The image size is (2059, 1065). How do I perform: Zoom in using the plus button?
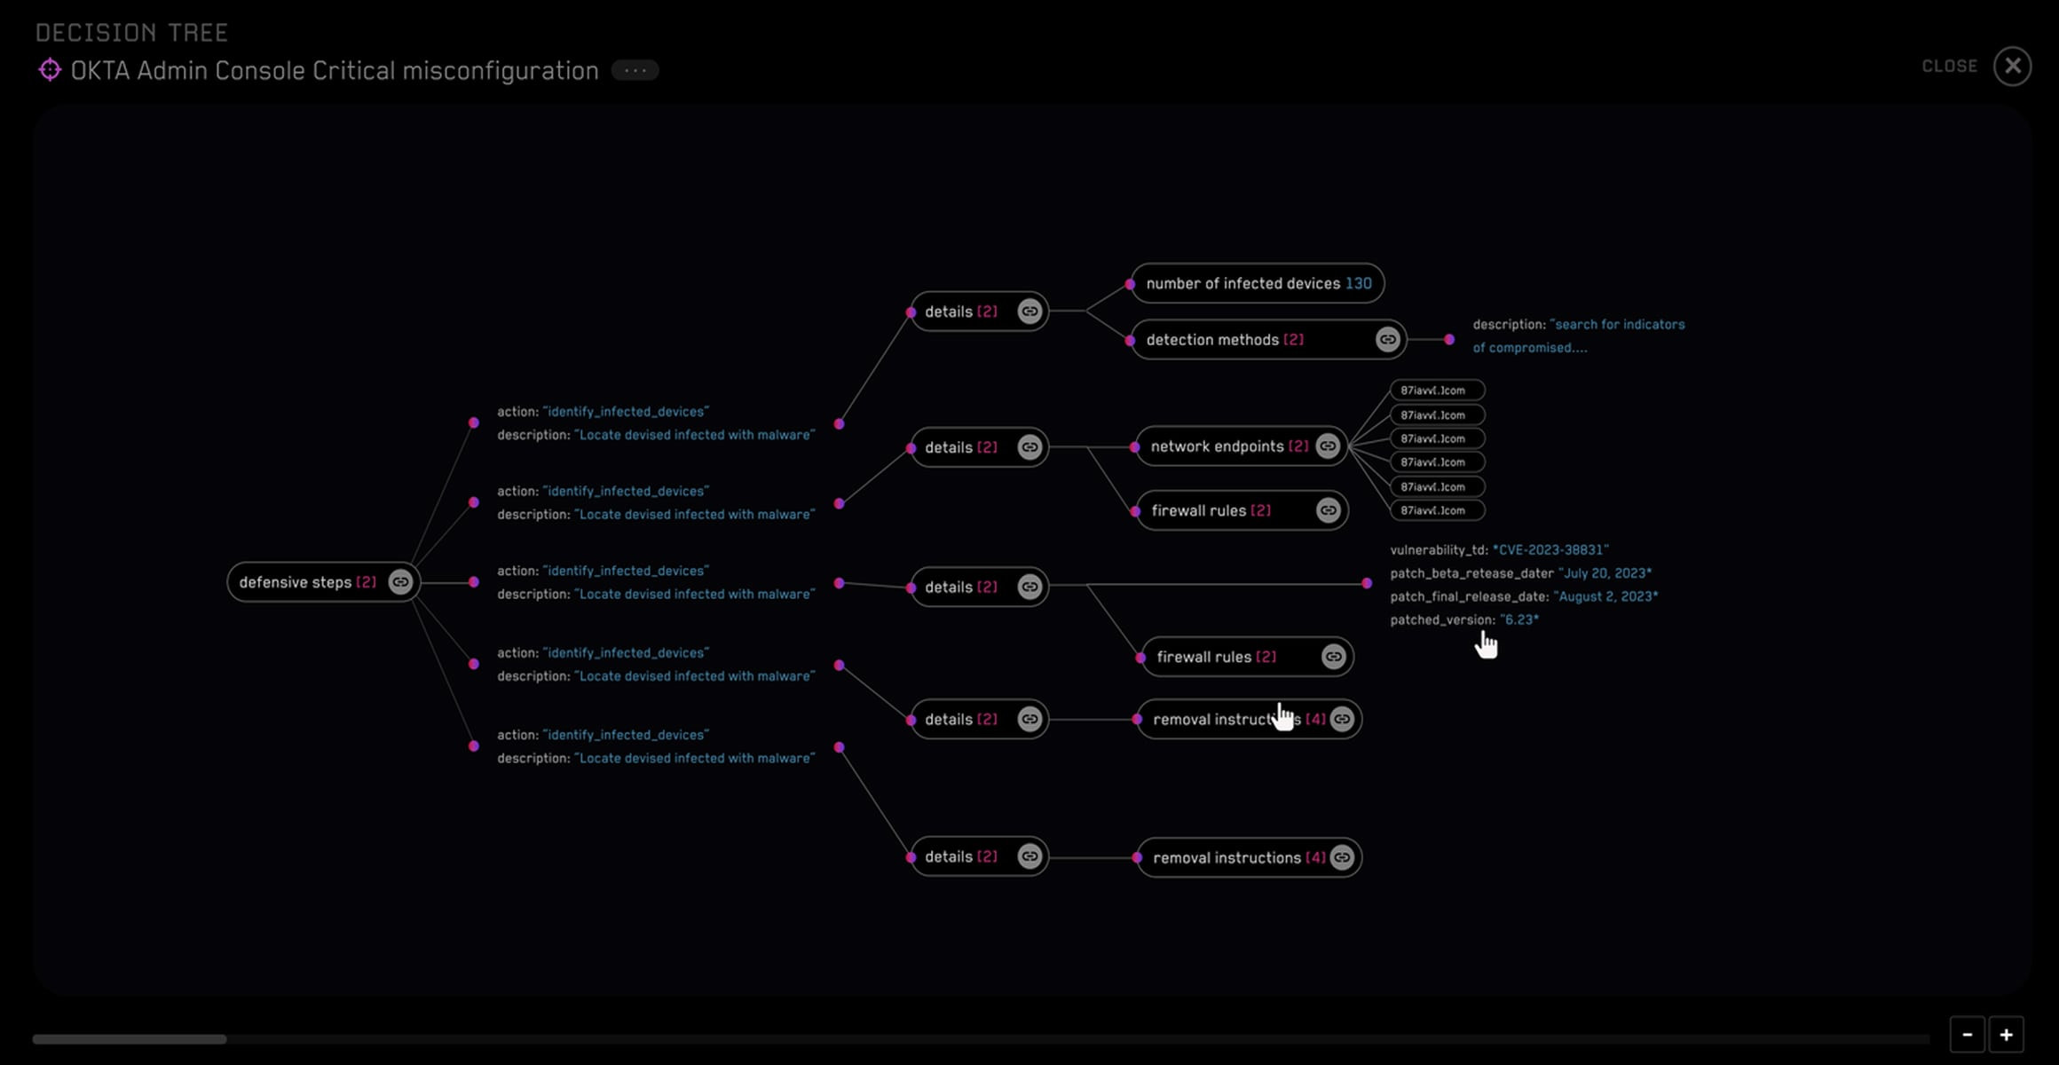pyautogui.click(x=2006, y=1035)
